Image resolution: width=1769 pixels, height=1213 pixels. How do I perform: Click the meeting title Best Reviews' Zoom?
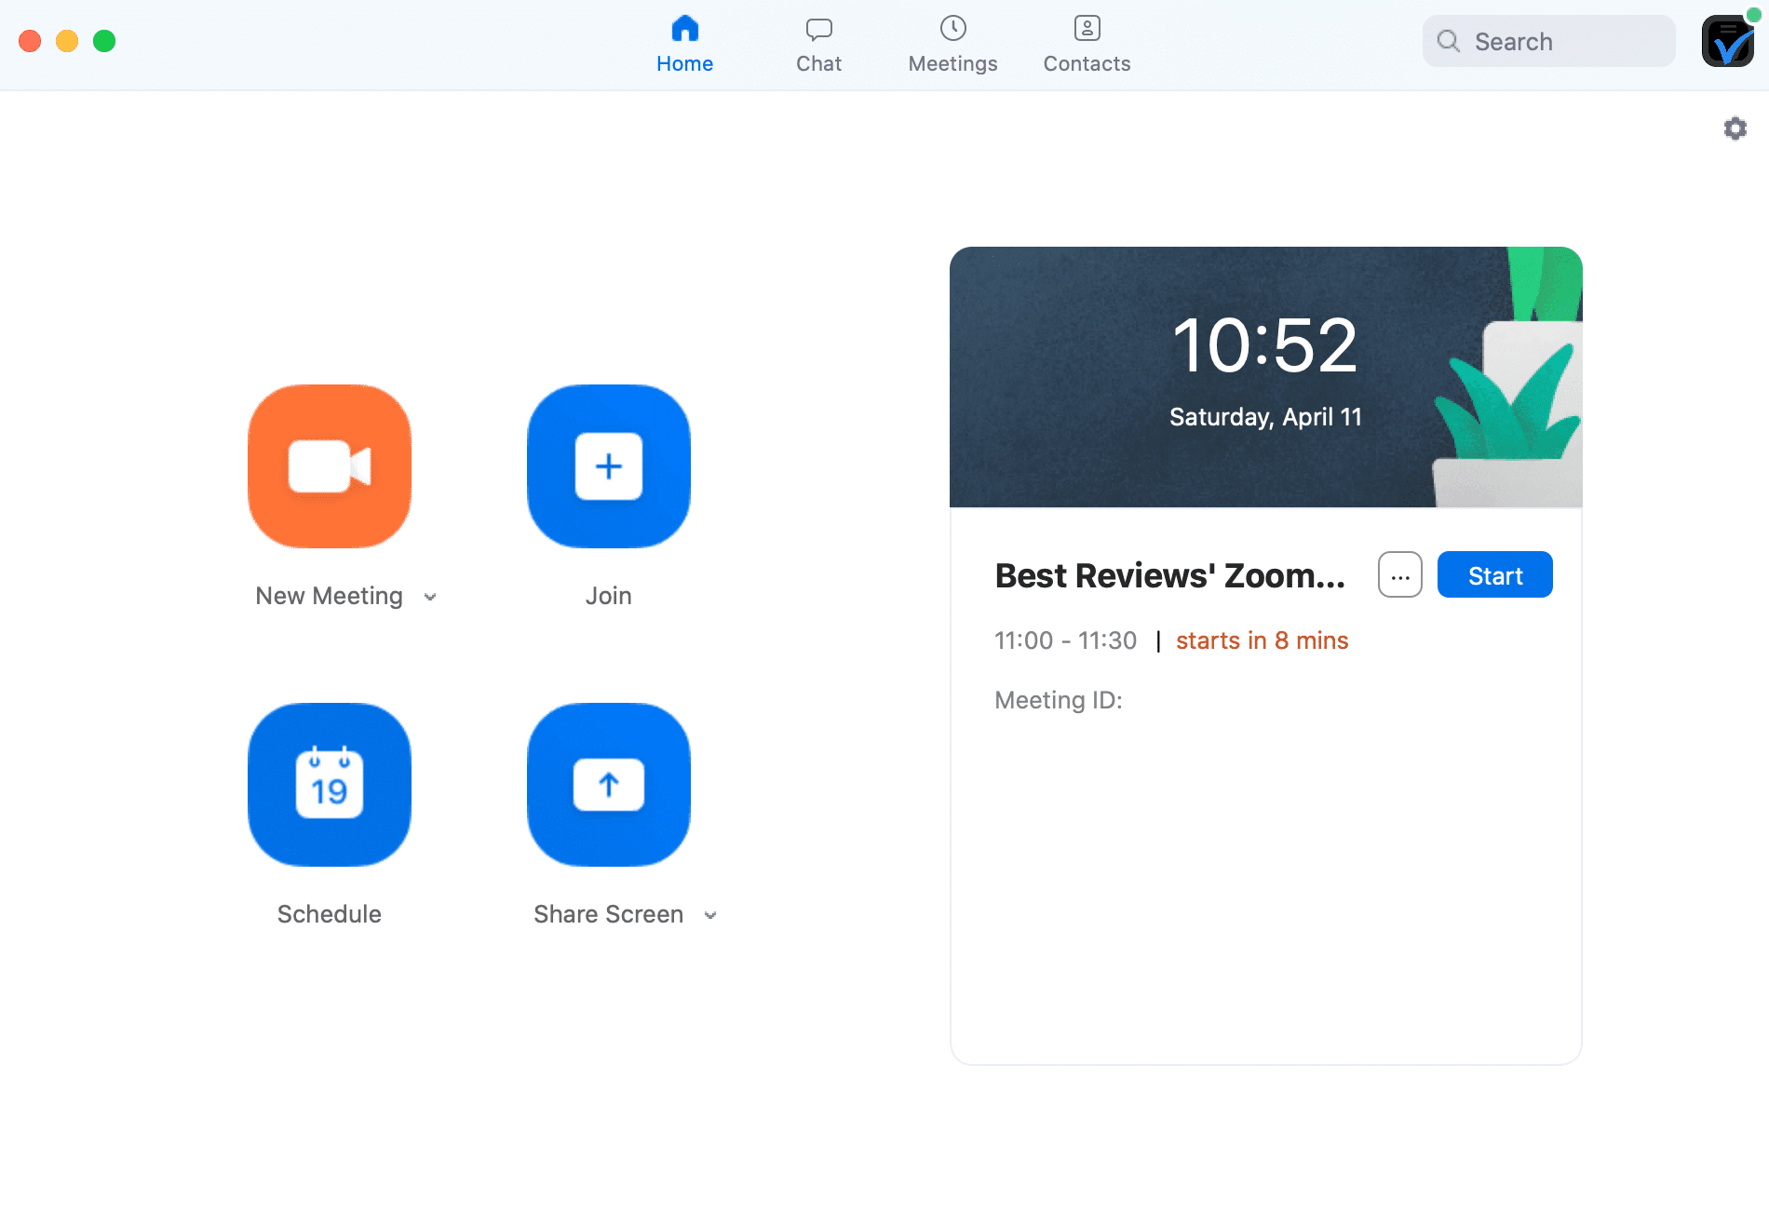pyautogui.click(x=1169, y=575)
